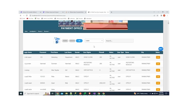
Task: Click the PAYMENT OFFICE banner
Action: (71, 28)
